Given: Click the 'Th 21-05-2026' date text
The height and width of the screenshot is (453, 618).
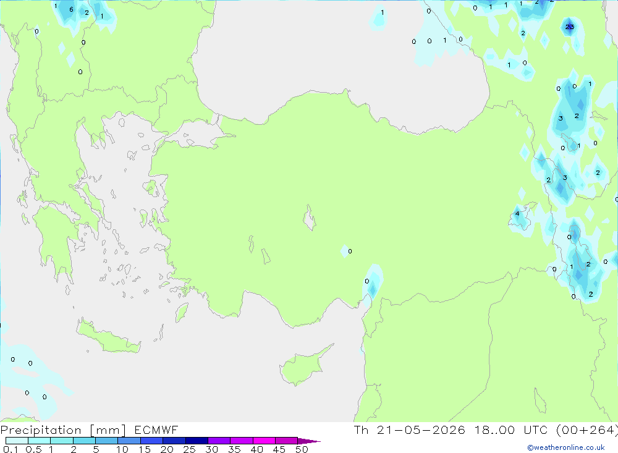Looking at the screenshot, I should (x=409, y=430).
